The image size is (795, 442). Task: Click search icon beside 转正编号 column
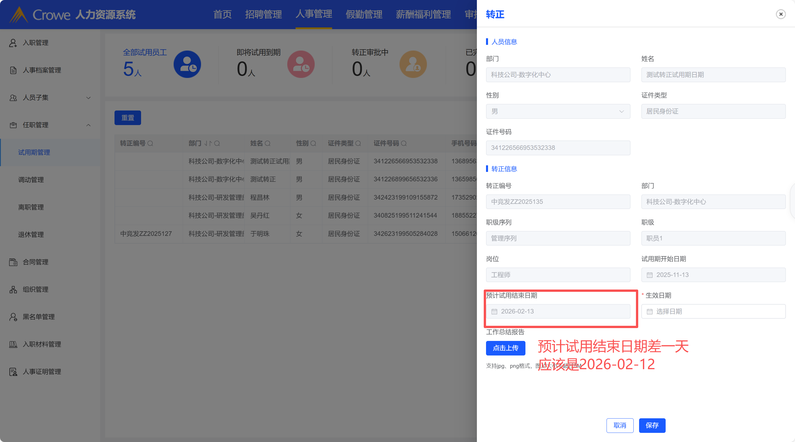[150, 143]
